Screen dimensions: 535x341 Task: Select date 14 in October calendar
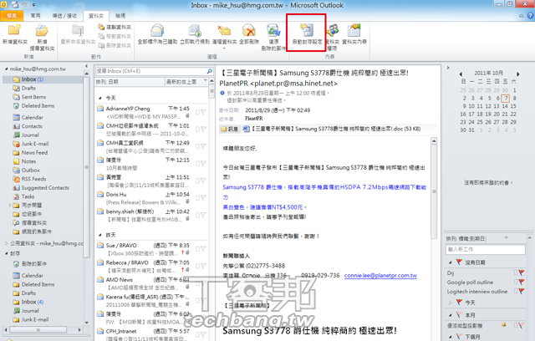tap(505, 106)
